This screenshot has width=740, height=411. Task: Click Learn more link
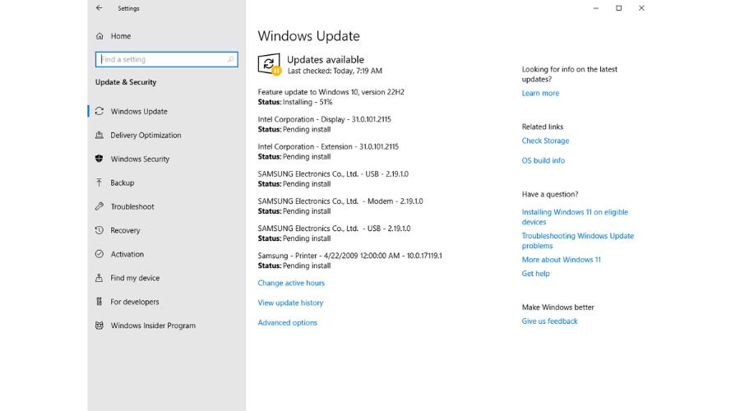click(540, 94)
